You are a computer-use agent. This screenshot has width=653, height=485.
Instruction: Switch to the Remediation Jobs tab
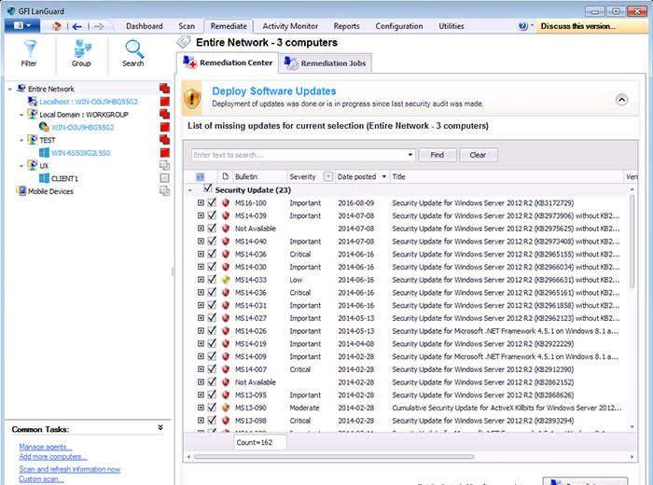point(326,63)
